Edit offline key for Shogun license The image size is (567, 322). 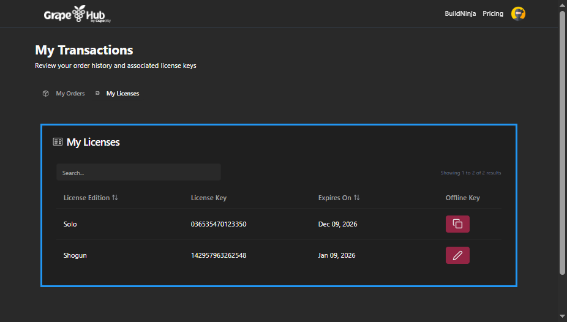coord(457,255)
